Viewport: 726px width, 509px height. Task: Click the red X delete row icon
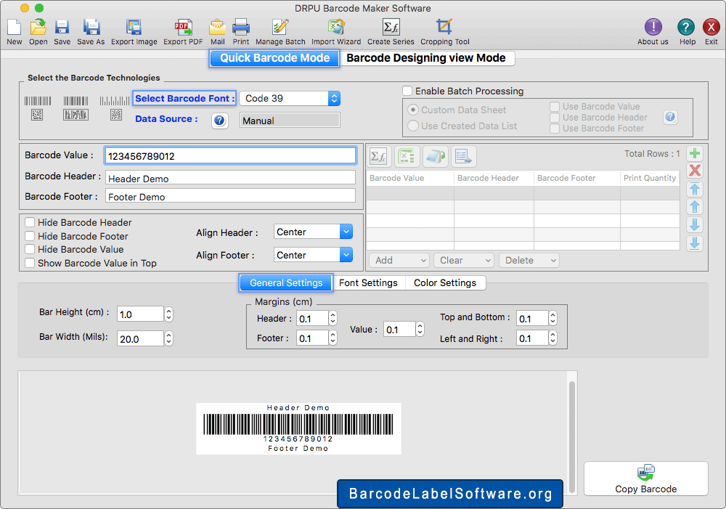tap(695, 171)
